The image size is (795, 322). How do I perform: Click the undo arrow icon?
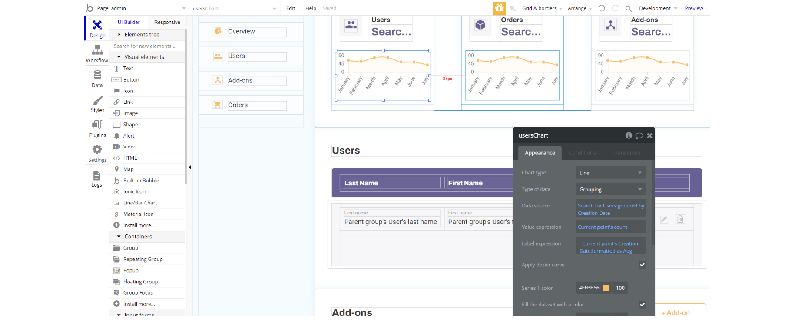[602, 8]
